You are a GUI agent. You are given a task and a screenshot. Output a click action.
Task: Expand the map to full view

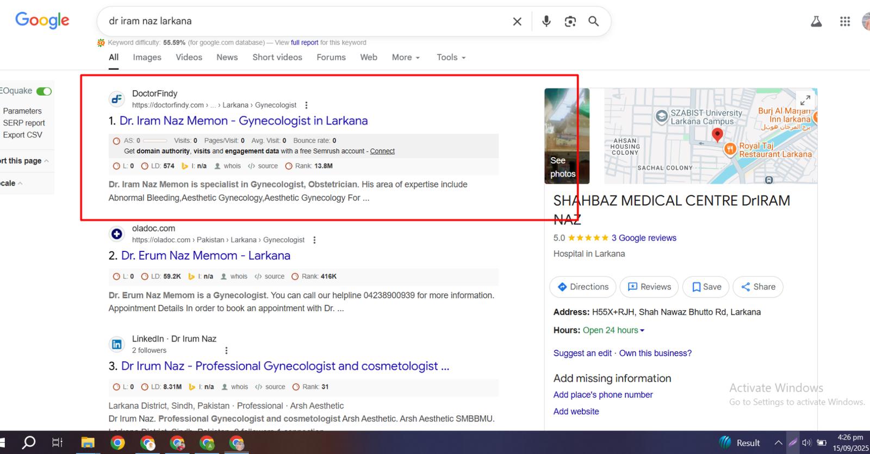coord(805,100)
